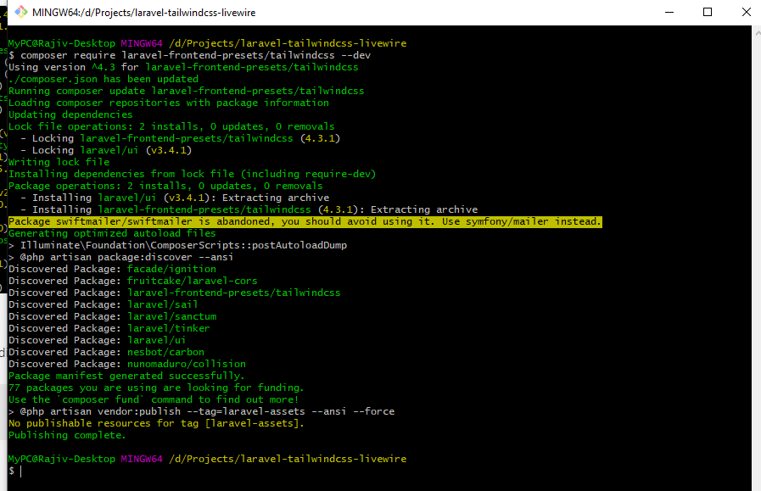Click the yellow swiftmailer abandoned warning line
The height and width of the screenshot is (491, 761).
(305, 221)
